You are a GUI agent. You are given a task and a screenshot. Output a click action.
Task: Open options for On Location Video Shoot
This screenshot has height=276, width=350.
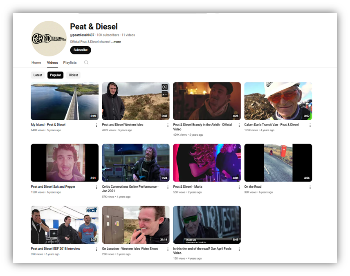[168, 249]
